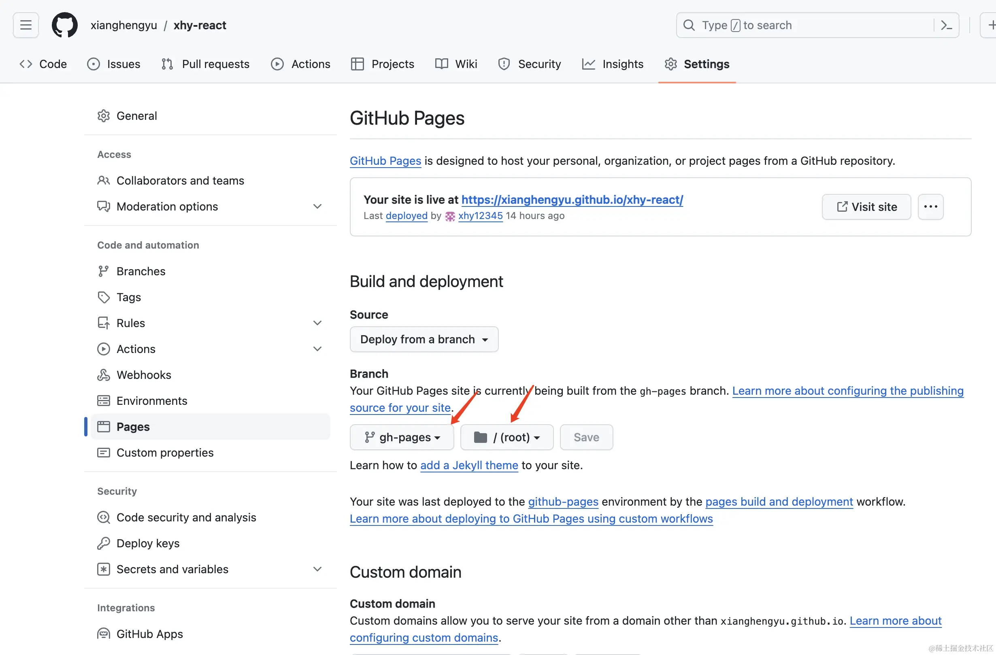This screenshot has width=996, height=655.
Task: Expand the Rules sidebar section
Action: coord(317,323)
